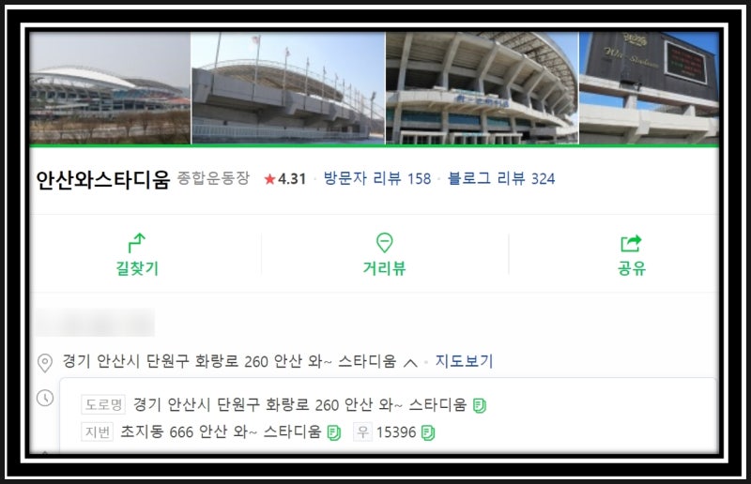The width and height of the screenshot is (751, 484).
Task: Open second photo with flagpoles thumbnail
Action: [x=288, y=88]
